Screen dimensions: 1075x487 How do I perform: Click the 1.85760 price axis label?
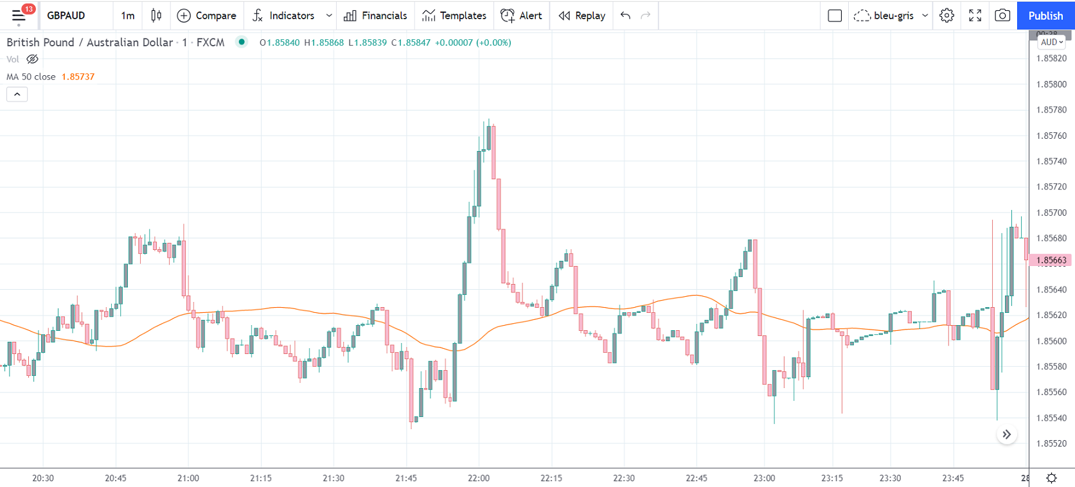pos(1051,136)
